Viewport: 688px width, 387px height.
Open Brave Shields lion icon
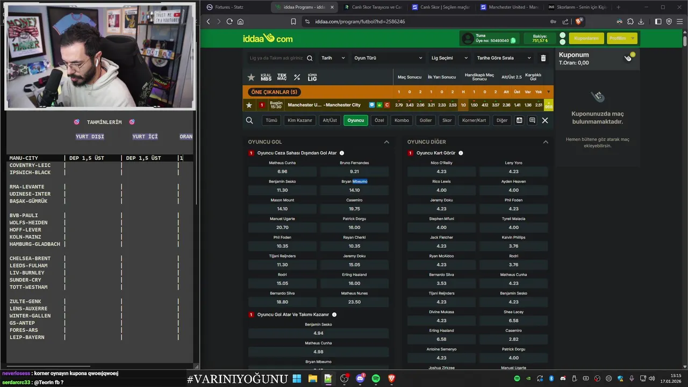pyautogui.click(x=579, y=21)
